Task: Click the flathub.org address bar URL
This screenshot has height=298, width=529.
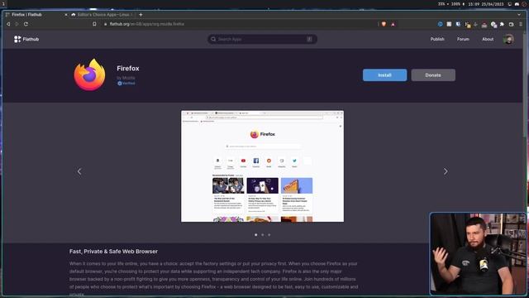Action: coord(147,24)
